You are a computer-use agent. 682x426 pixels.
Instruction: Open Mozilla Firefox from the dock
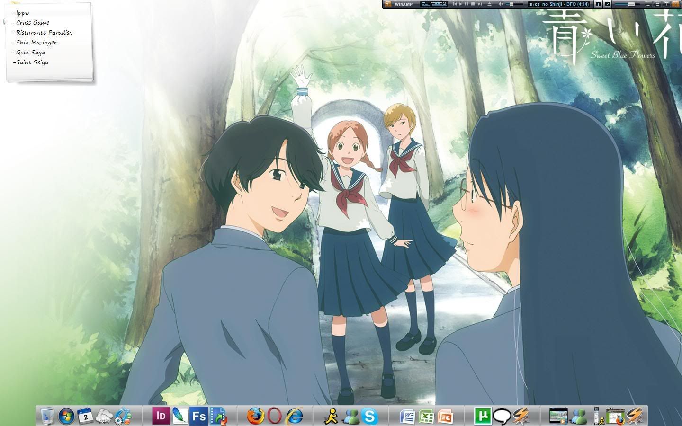pos(255,416)
